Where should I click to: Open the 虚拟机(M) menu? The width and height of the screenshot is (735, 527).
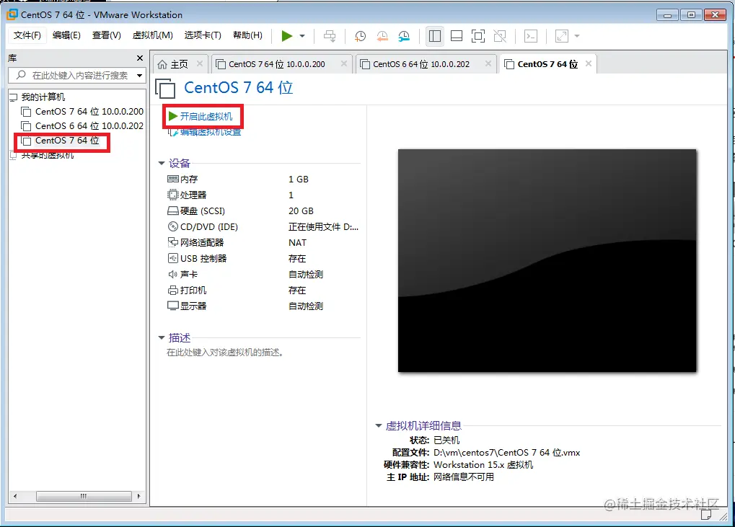[x=153, y=35]
